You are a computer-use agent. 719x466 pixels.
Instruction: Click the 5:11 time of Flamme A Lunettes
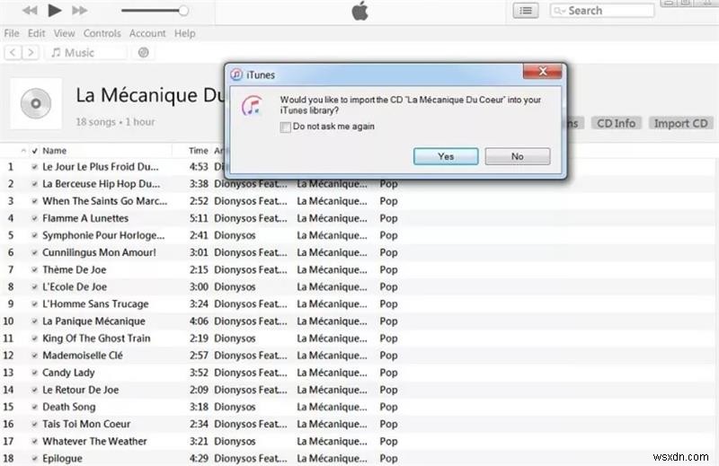click(x=199, y=218)
